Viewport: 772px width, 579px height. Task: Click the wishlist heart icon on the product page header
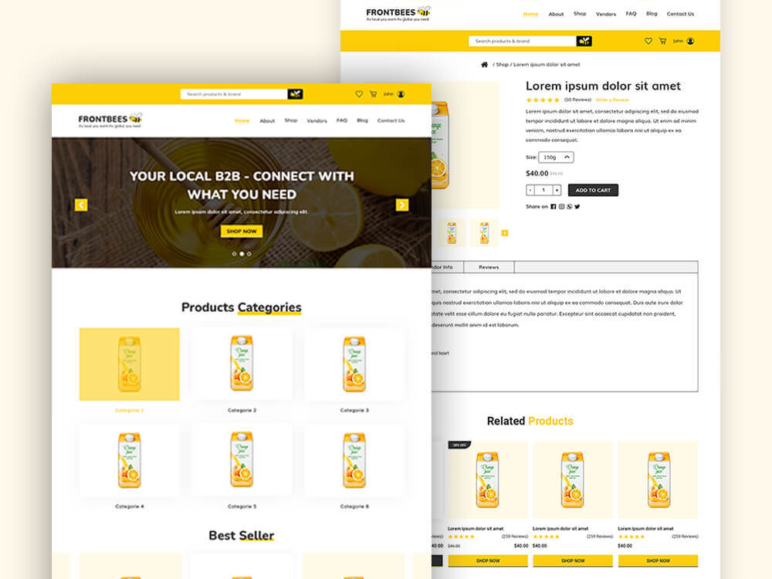(x=648, y=41)
